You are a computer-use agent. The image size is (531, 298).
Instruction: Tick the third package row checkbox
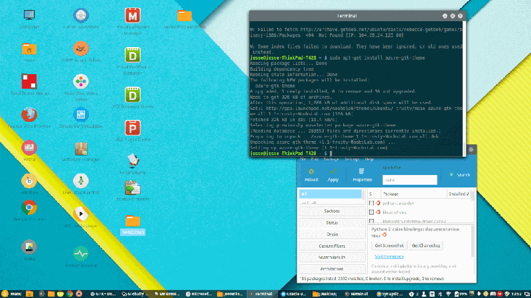(x=372, y=221)
